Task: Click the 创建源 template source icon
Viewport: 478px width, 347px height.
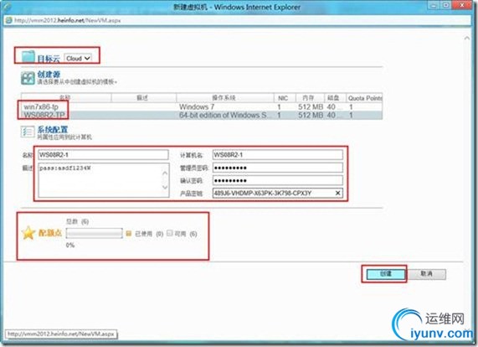Action: point(28,78)
